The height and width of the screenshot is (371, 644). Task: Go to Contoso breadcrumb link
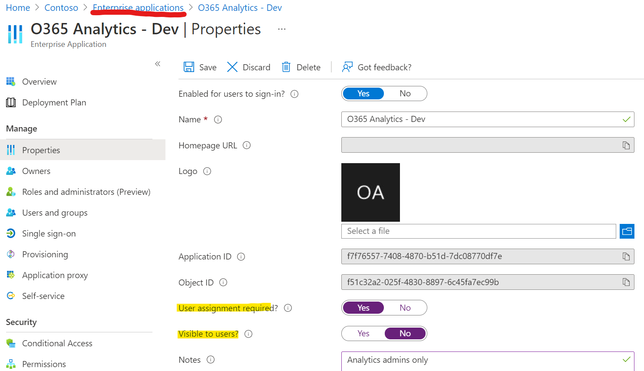click(61, 8)
